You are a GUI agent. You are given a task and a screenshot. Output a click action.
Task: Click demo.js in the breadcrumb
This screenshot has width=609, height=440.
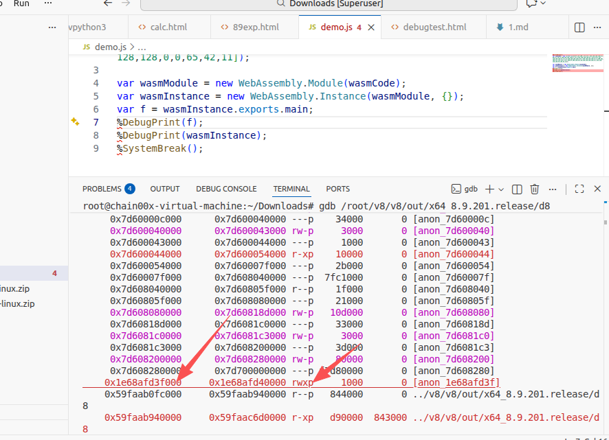[x=110, y=47]
